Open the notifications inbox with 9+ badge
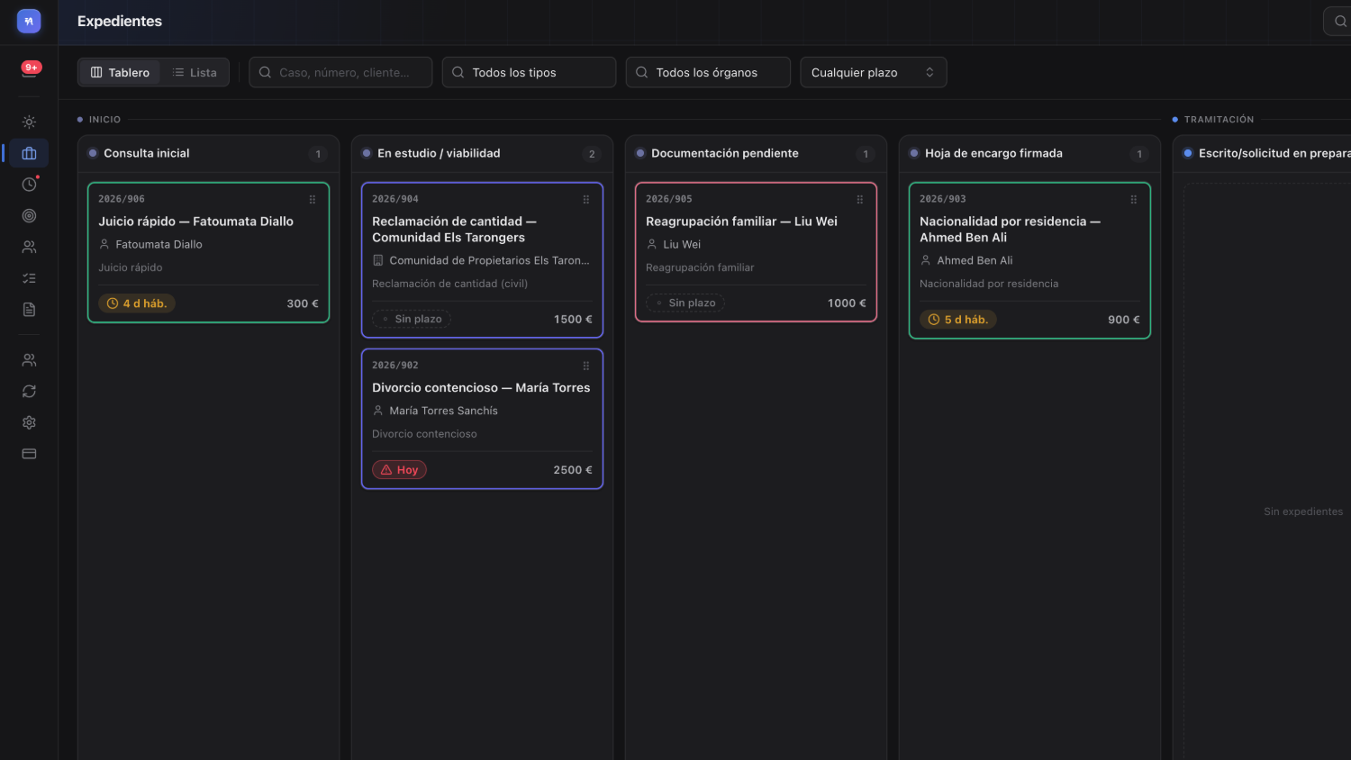This screenshot has width=1351, height=760. coord(29,70)
